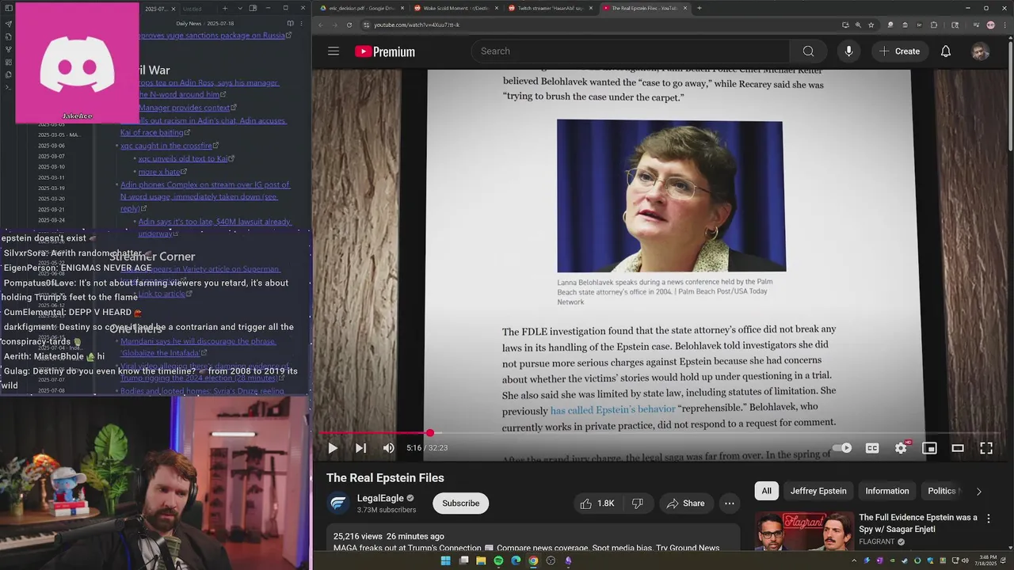Select the All filter chip

(x=766, y=491)
